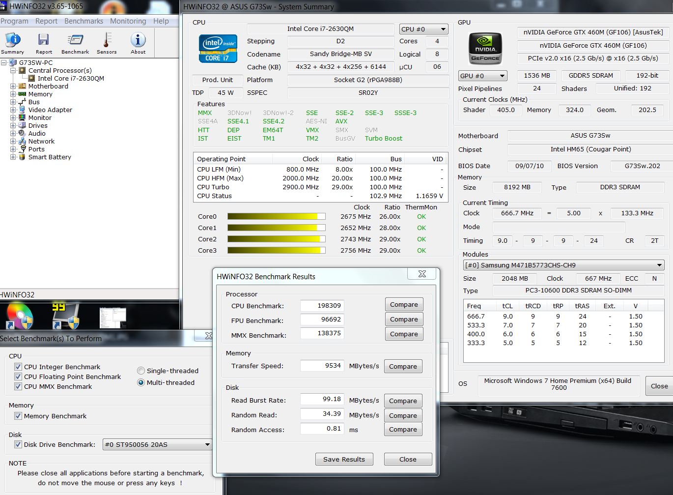This screenshot has height=495, width=673.
Task: Click the Report floppy disk icon
Action: (44, 40)
